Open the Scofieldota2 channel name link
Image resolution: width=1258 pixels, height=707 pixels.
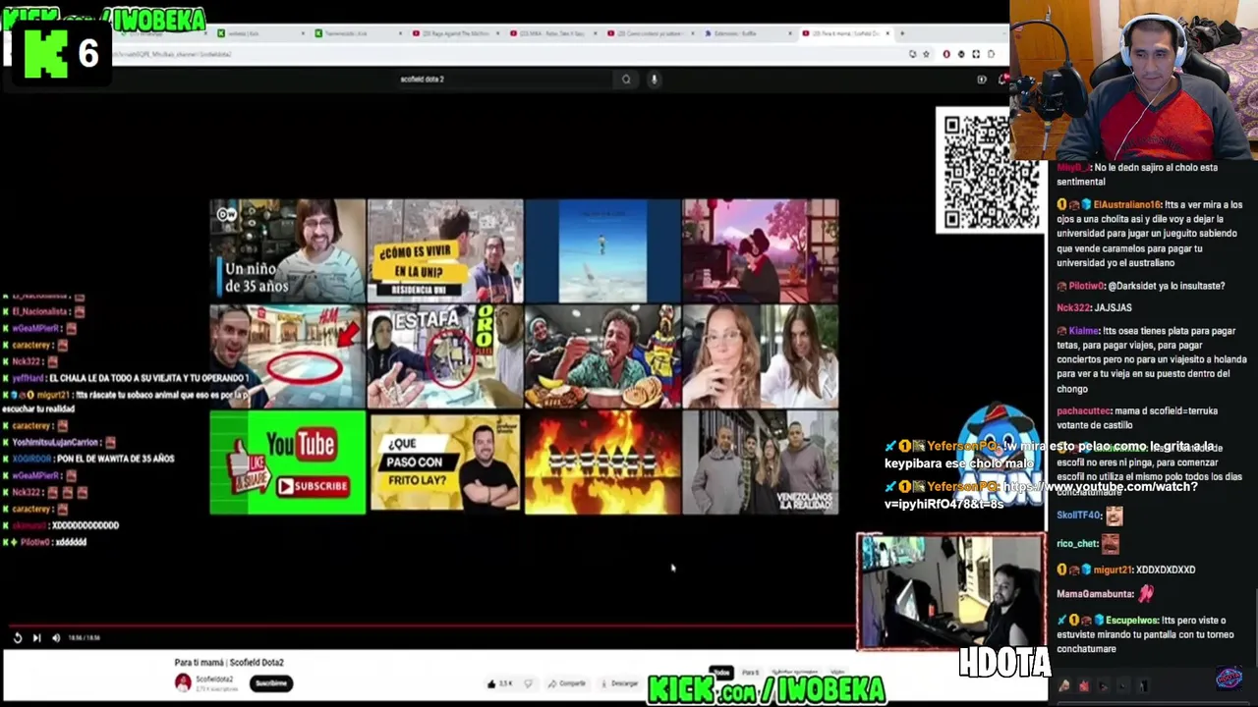pos(214,679)
